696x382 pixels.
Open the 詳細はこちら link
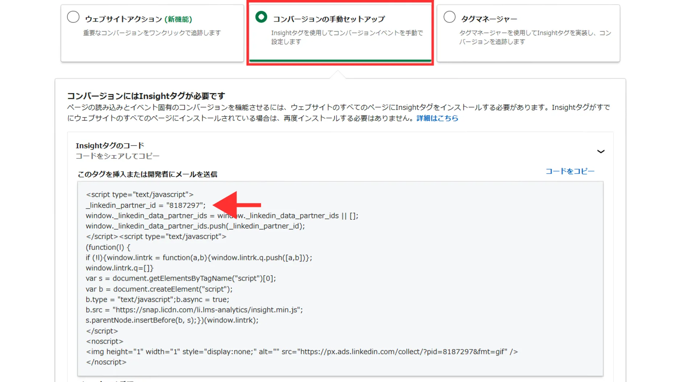tap(437, 118)
